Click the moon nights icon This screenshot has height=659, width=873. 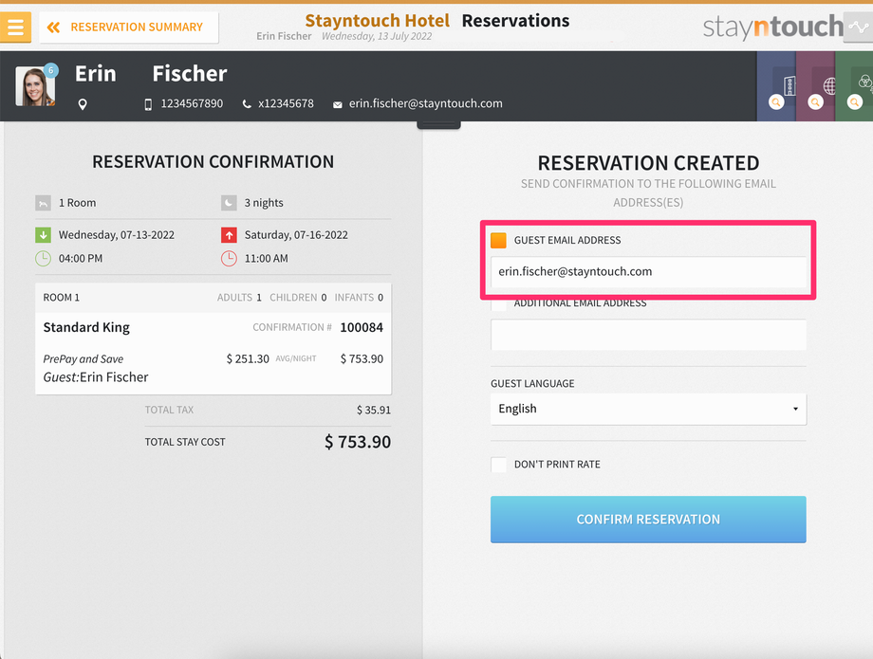tap(229, 203)
